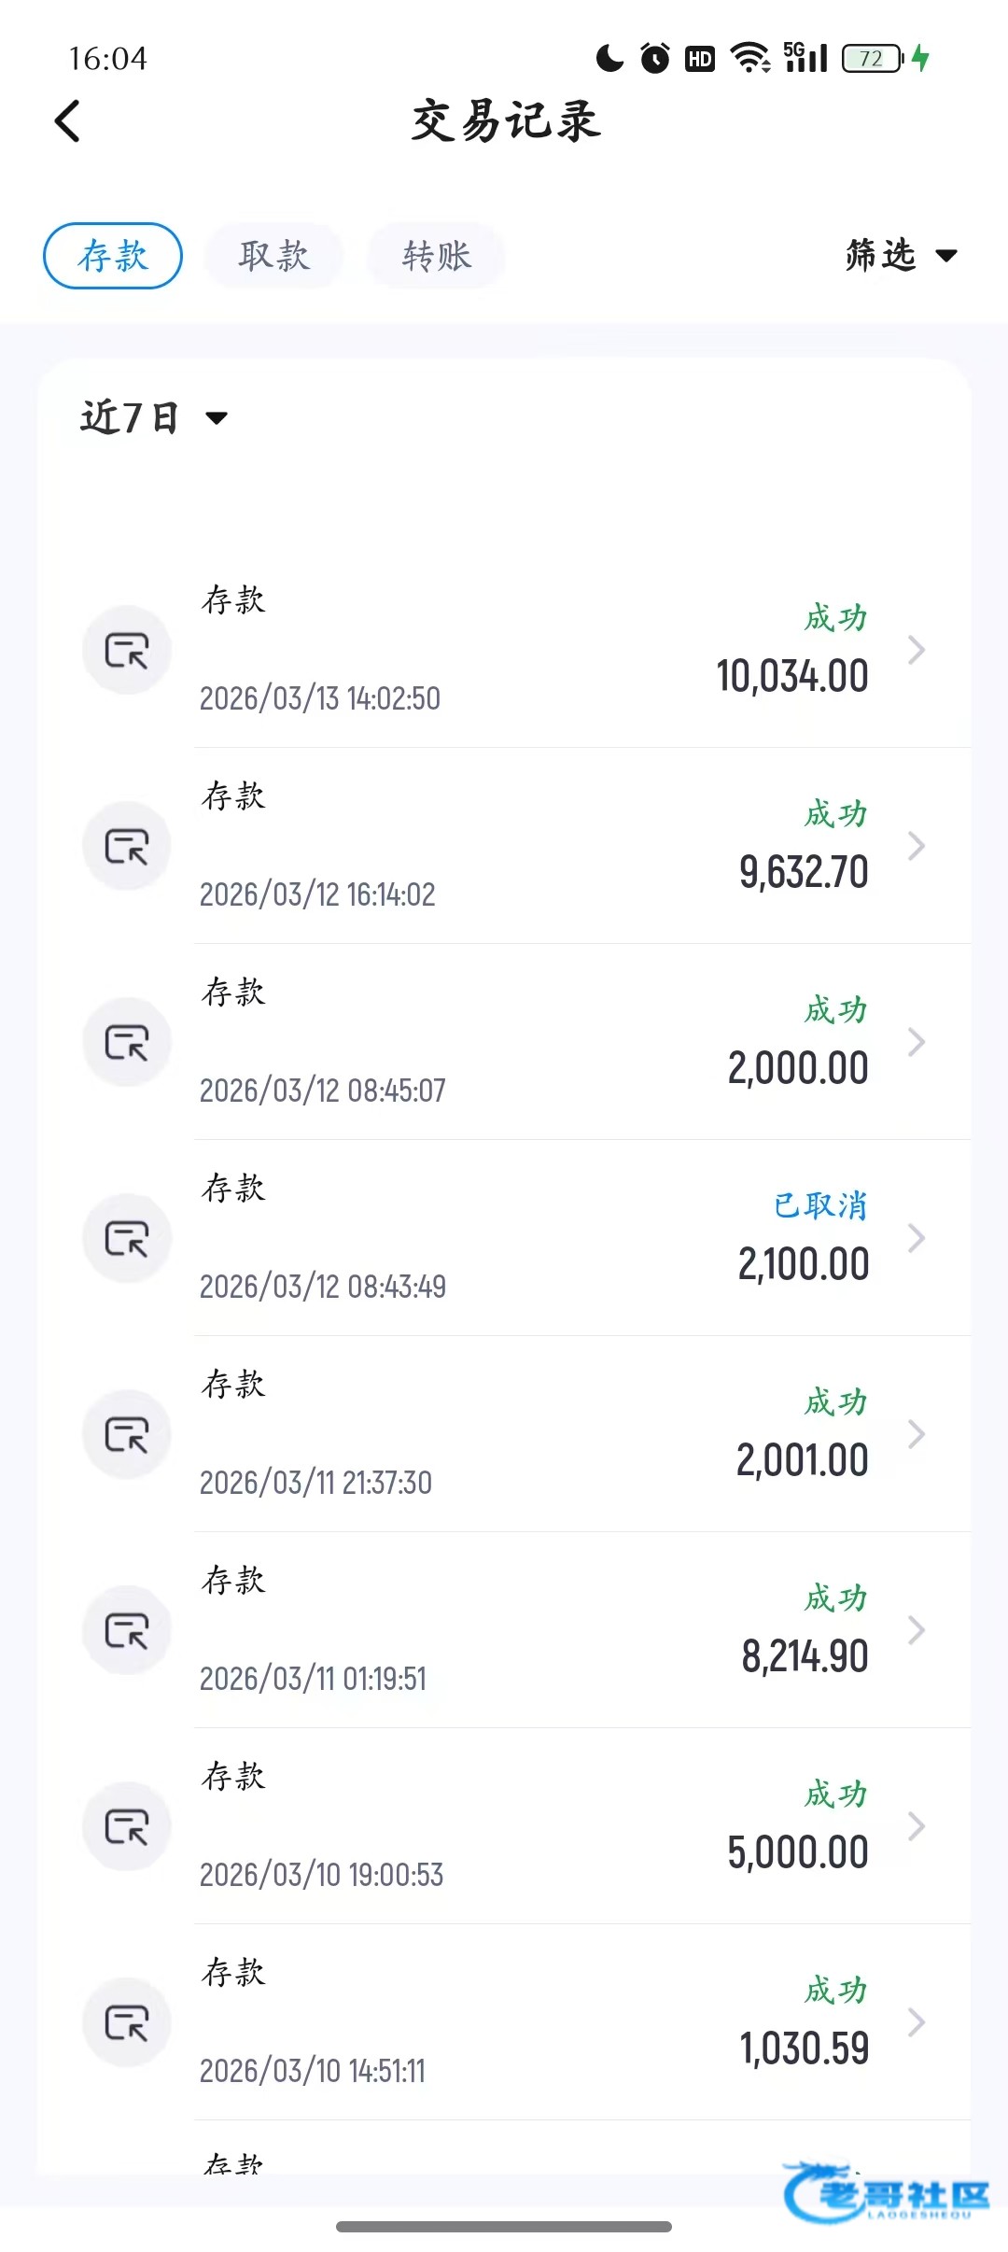The height and width of the screenshot is (2252, 1008).
Task: Tap the deposit icon beside 2,001.00 entry
Action: coord(127,1434)
